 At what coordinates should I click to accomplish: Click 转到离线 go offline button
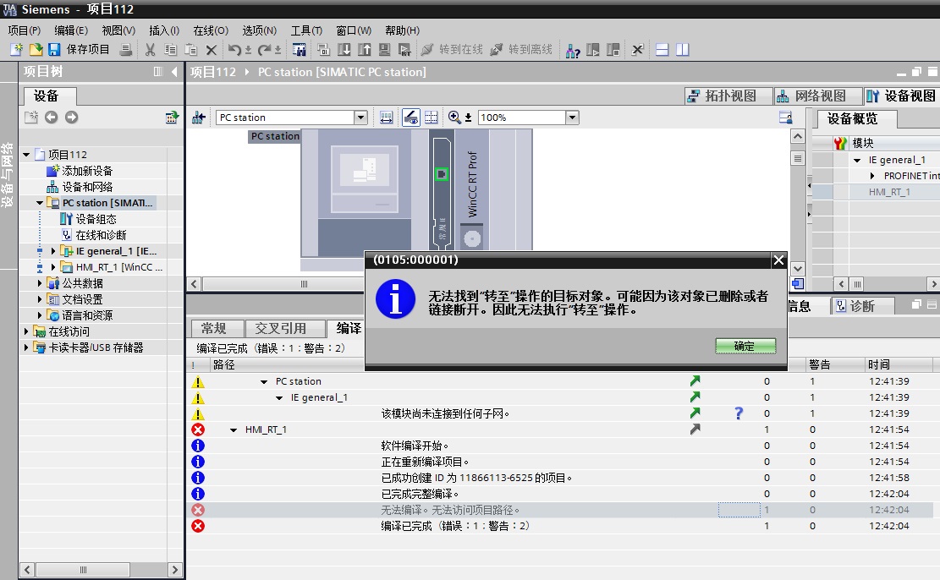[x=521, y=50]
